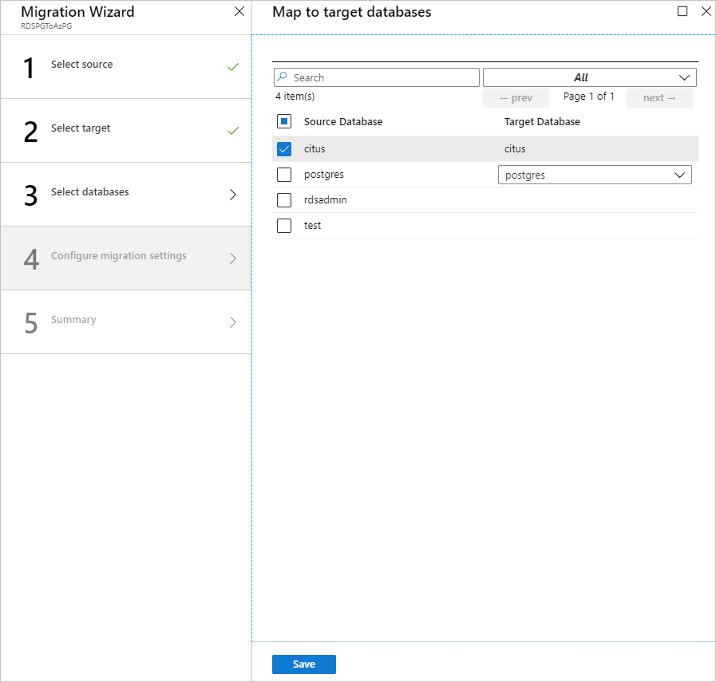Click green checkmark beside Select target

point(232,131)
